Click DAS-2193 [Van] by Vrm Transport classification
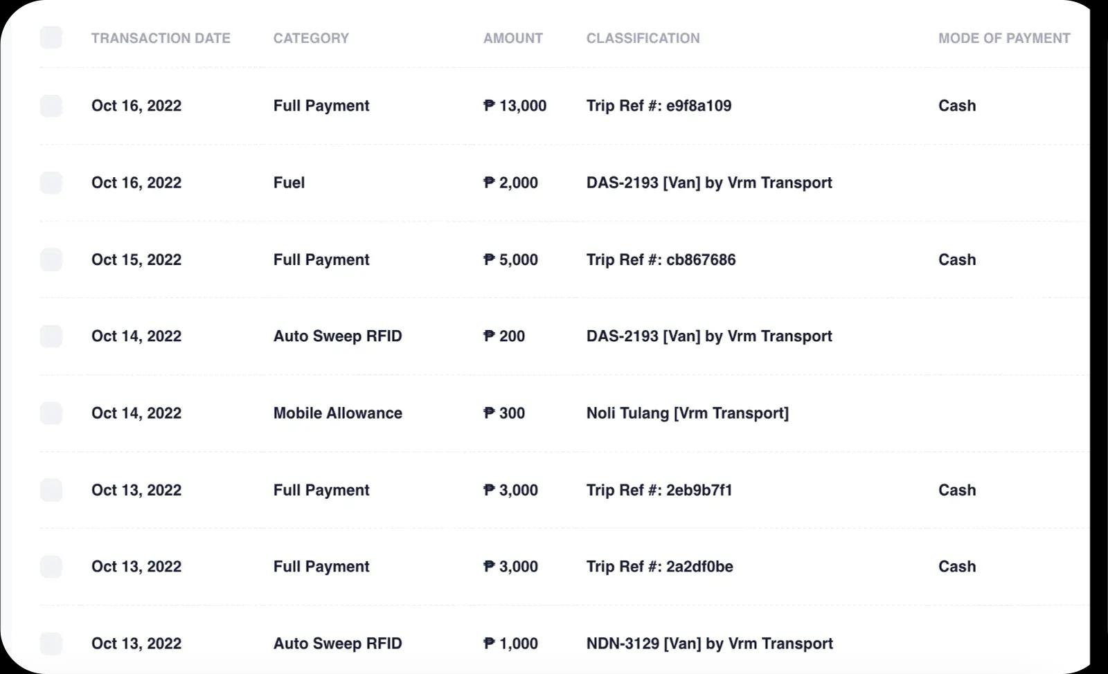 click(x=708, y=183)
